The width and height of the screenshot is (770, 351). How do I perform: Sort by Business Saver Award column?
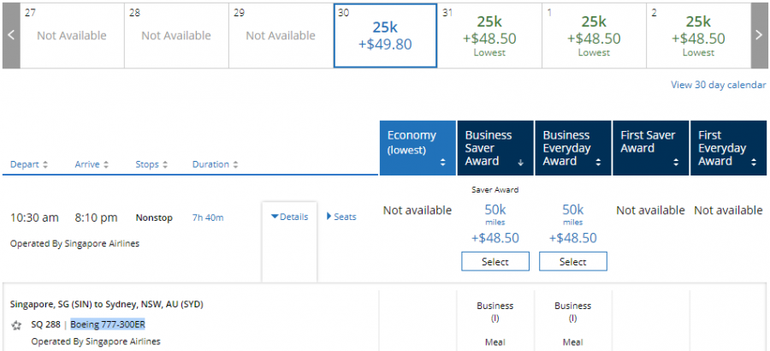pos(495,148)
